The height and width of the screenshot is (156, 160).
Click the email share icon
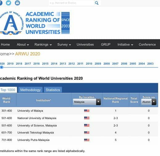tap(17, 3)
